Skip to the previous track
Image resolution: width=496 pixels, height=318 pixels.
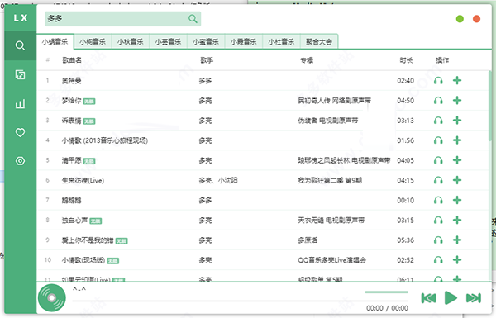[428, 298]
